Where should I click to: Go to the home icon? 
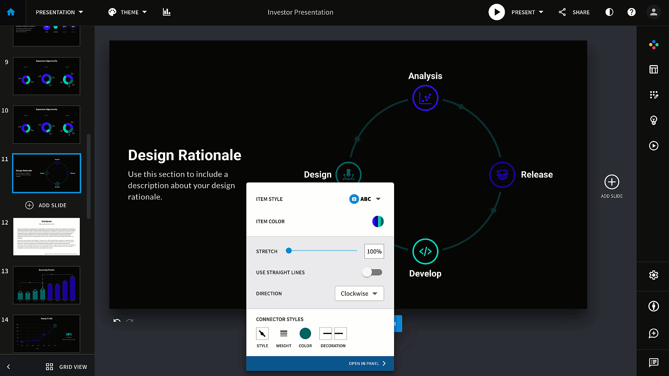(11, 12)
